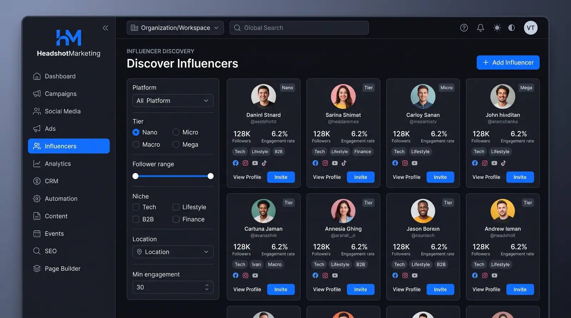The image size is (571, 318).
Task: Adjust Min engagement stepper arrows
Action: [x=207, y=287]
